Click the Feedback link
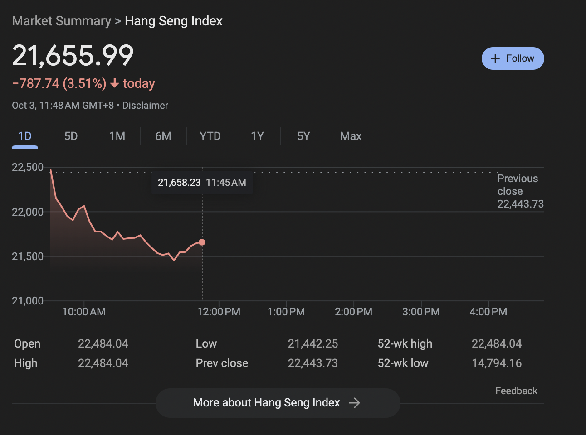Viewport: 586px width, 435px height. [516, 391]
